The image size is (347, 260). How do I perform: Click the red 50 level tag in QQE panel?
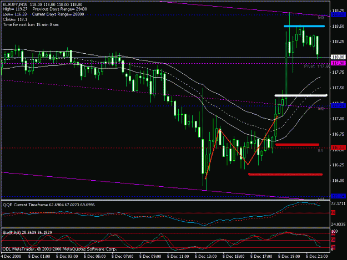pyautogui.click(x=333, y=213)
